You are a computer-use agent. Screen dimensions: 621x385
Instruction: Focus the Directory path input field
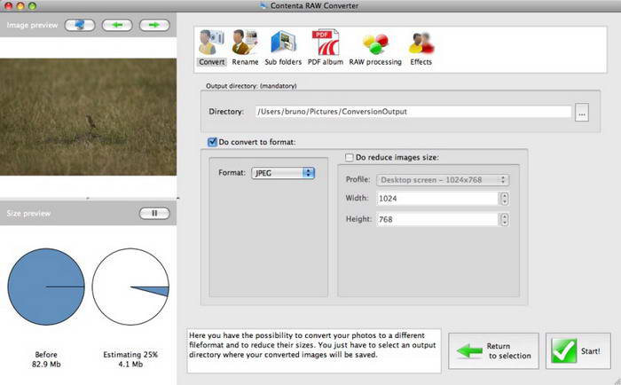click(x=413, y=112)
